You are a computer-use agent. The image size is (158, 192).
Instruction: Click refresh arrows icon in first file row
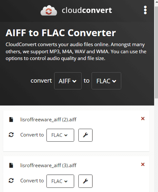click(11, 135)
